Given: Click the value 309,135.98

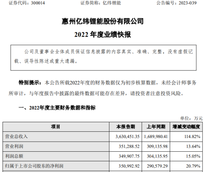Looking at the screenshot, I should pos(157,147).
